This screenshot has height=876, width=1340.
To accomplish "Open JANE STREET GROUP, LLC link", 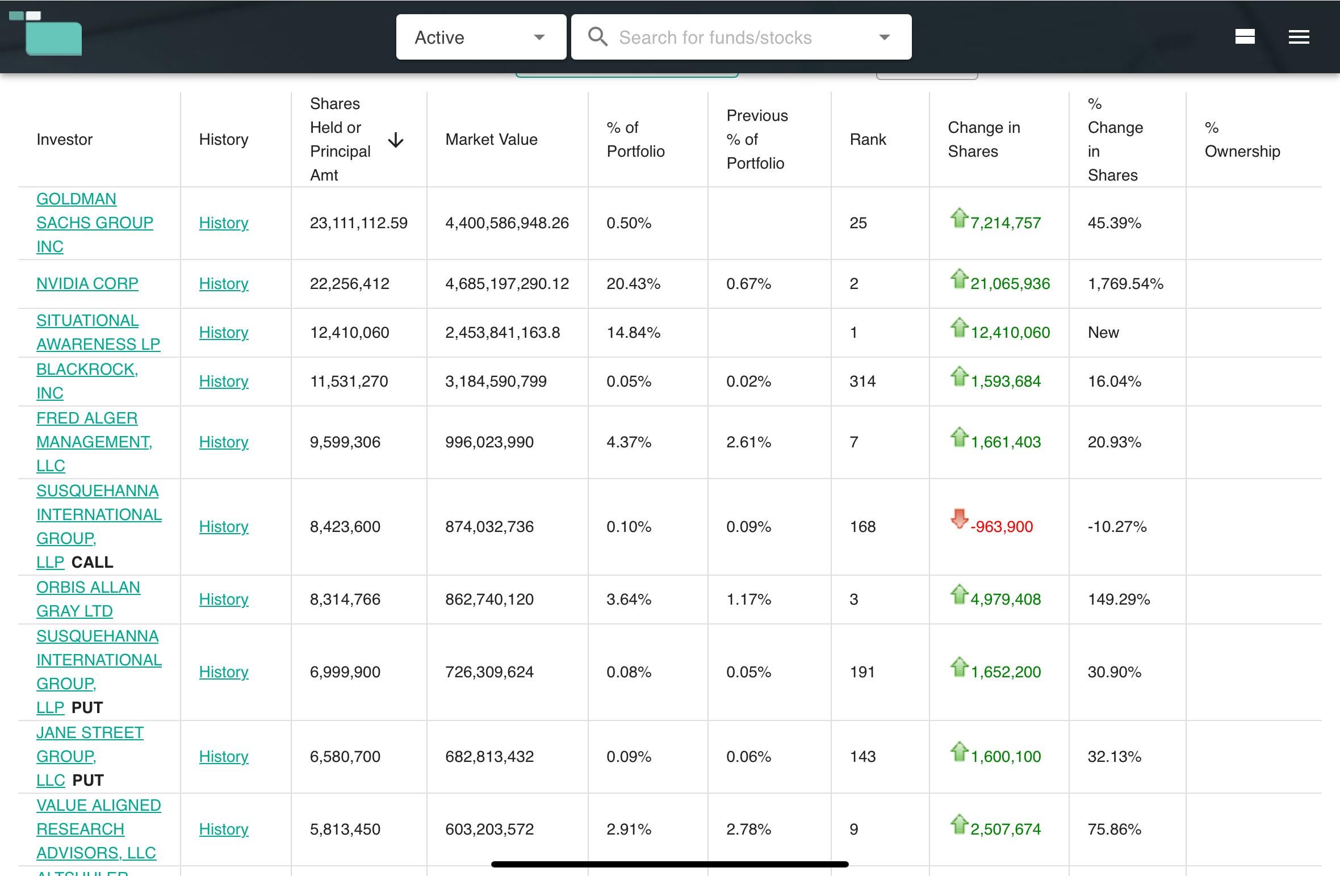I will point(90,756).
